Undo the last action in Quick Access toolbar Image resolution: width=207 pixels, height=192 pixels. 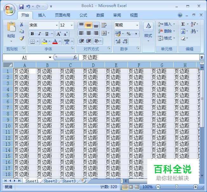(x=28, y=6)
